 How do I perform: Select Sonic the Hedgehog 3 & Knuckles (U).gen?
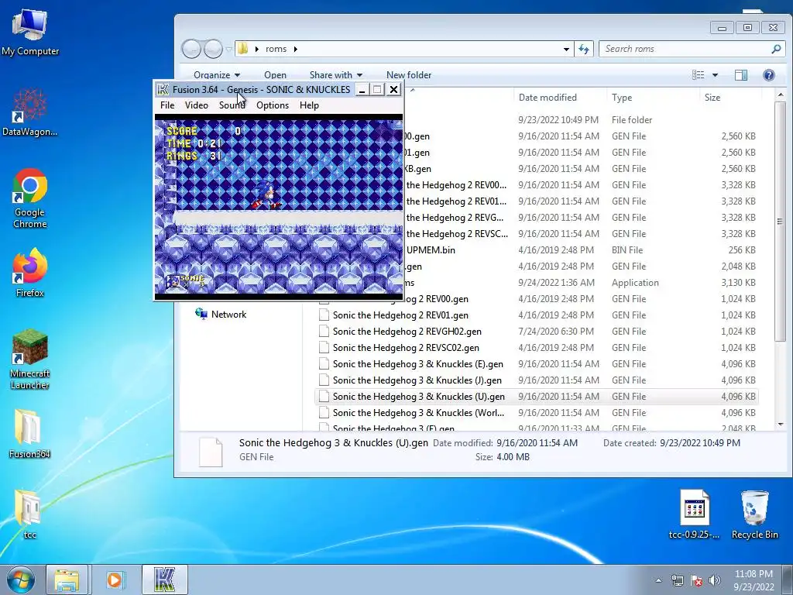[x=537, y=396]
